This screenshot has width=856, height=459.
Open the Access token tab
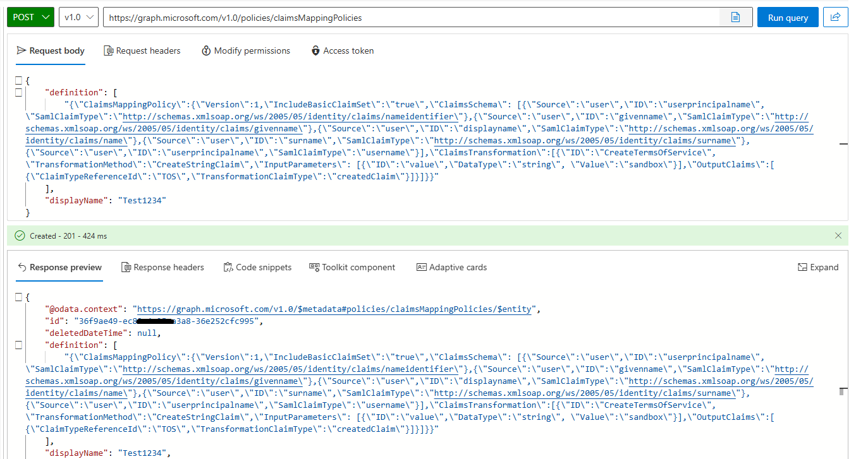(342, 51)
